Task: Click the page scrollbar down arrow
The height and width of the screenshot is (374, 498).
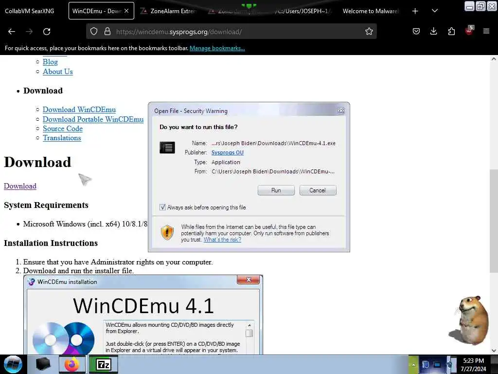Action: pyautogui.click(x=494, y=351)
